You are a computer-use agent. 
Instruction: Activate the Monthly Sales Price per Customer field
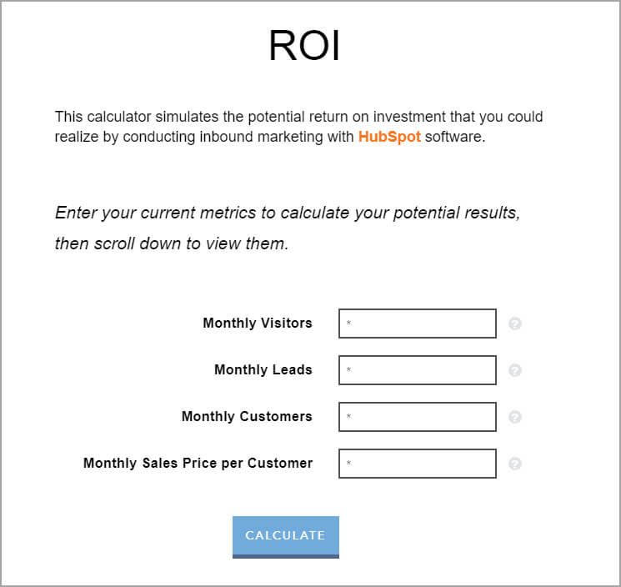(417, 464)
